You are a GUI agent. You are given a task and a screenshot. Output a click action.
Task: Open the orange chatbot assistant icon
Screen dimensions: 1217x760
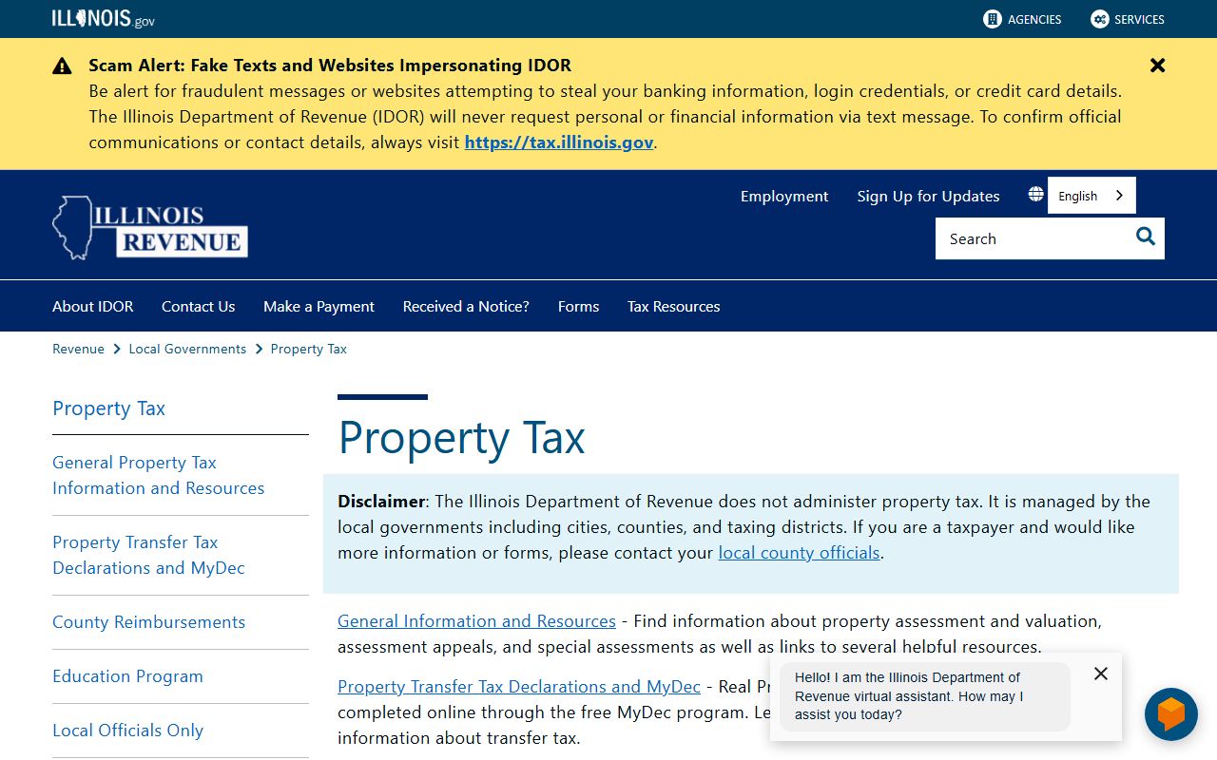(x=1171, y=714)
